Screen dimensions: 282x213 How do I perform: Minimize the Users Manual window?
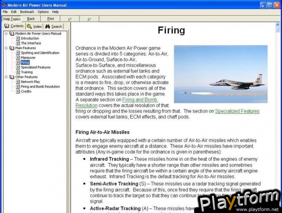(x=263, y=5)
